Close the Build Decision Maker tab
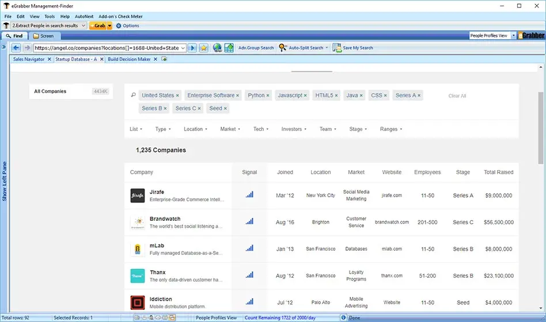Image resolution: width=546 pixels, height=322 pixels. (156, 59)
